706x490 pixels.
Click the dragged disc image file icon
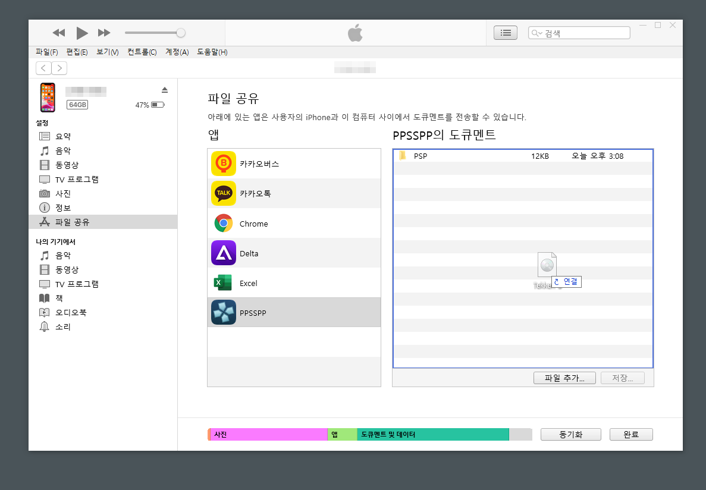[x=547, y=265]
